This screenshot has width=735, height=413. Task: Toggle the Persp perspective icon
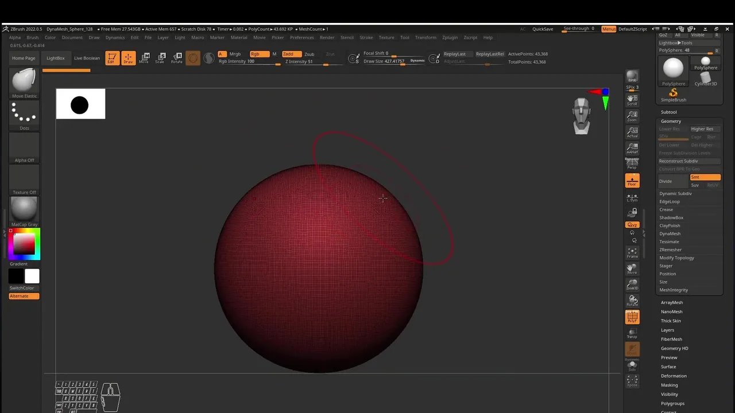632,163
